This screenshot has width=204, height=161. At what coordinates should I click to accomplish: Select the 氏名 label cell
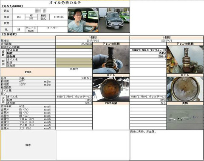tap(6, 11)
